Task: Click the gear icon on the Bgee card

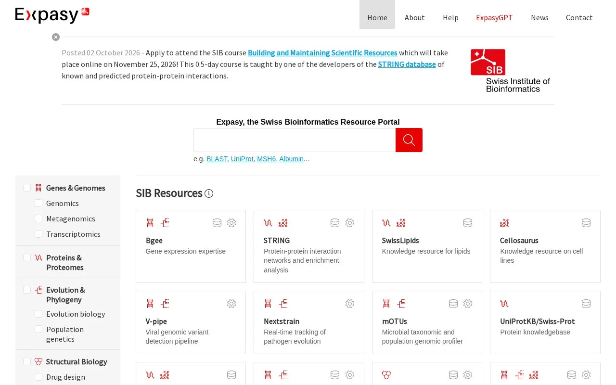Action: [231, 223]
